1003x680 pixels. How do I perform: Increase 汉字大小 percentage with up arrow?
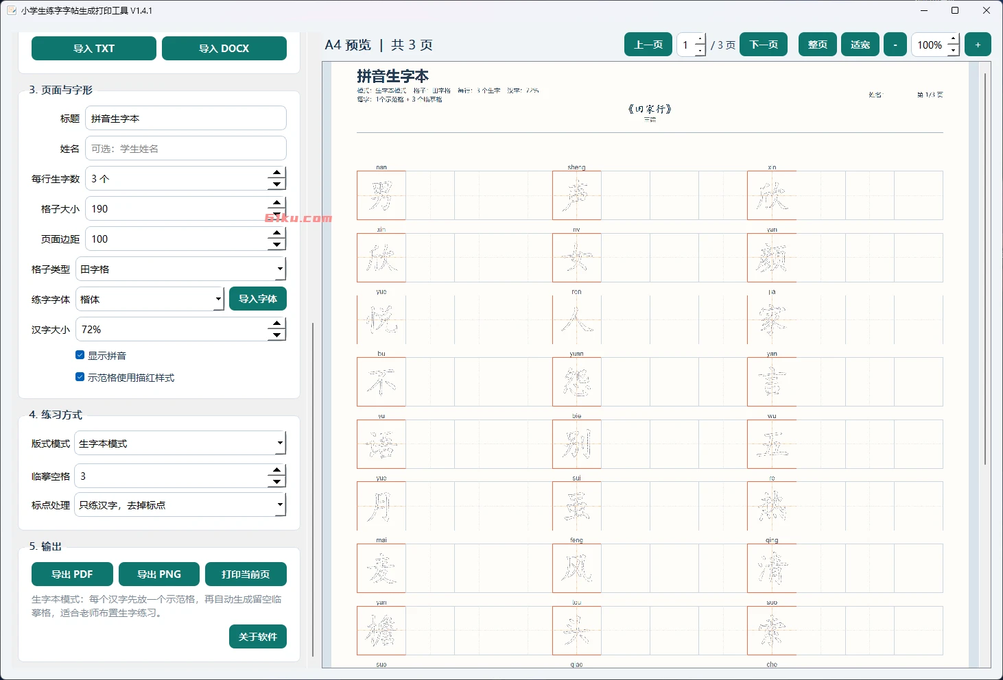click(276, 324)
